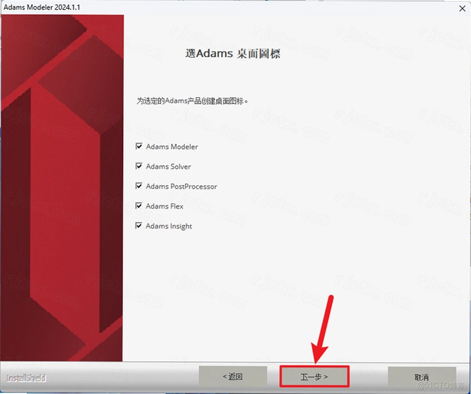Click the Adams Modeler 2024.1.1 window title
The height and width of the screenshot is (394, 471).
pos(42,7)
